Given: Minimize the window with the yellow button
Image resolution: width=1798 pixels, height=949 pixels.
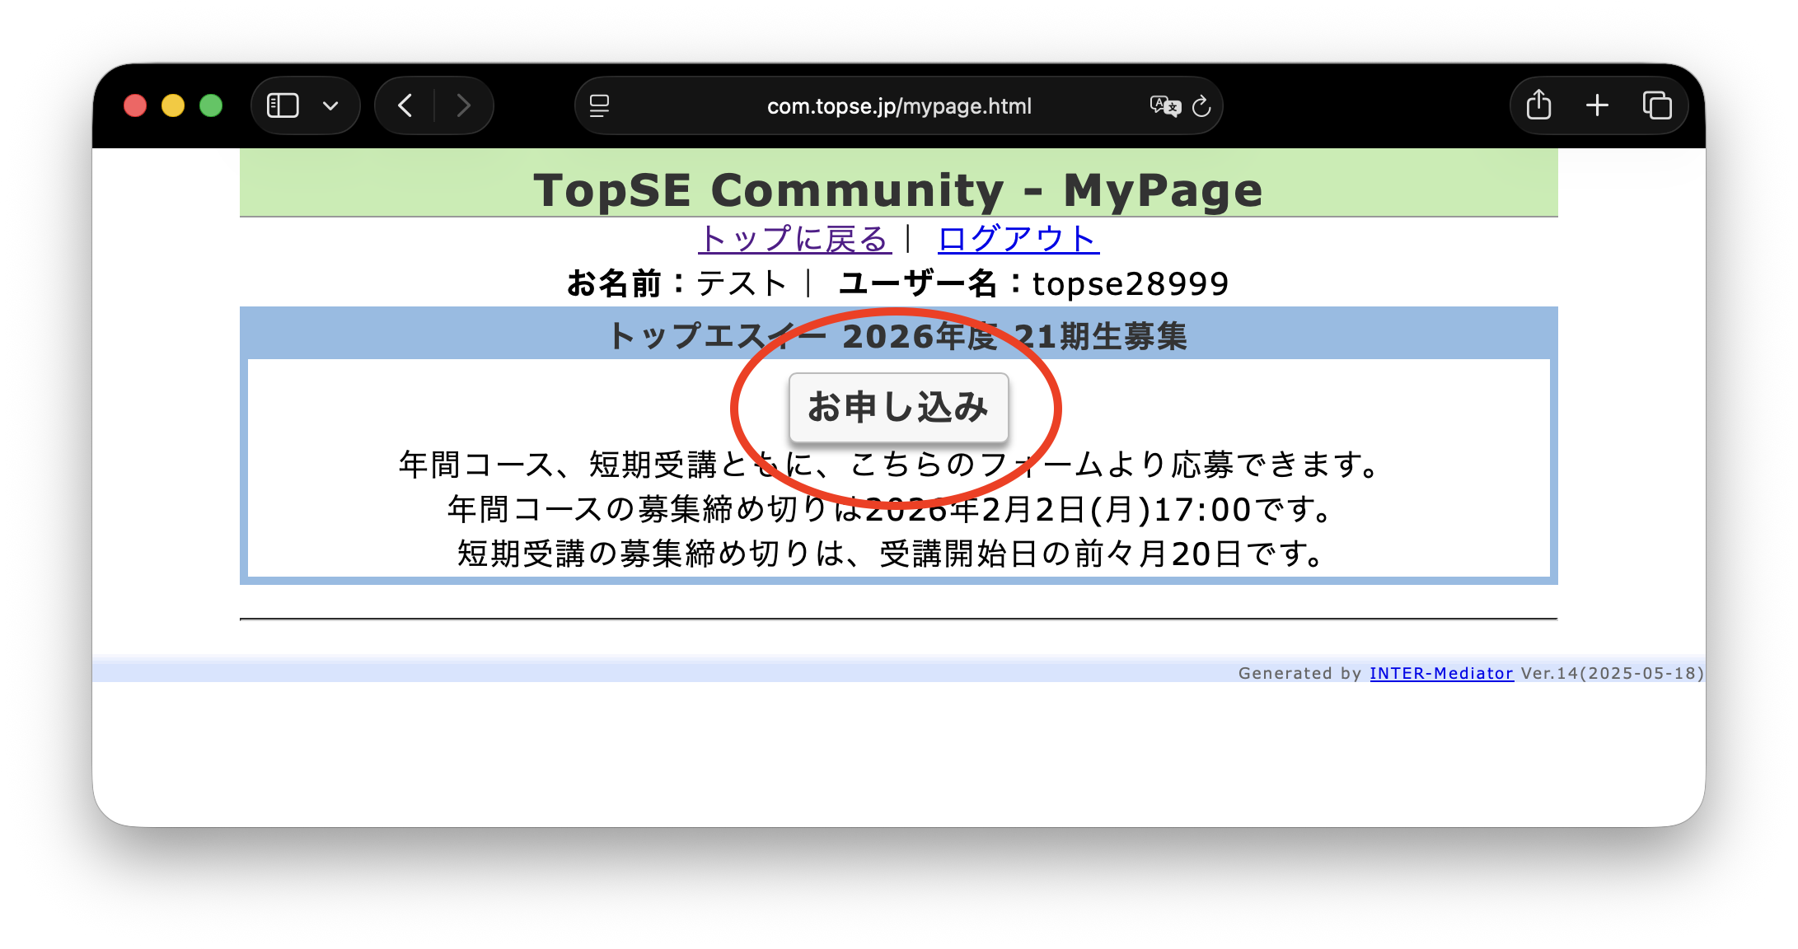Looking at the screenshot, I should tap(172, 105).
